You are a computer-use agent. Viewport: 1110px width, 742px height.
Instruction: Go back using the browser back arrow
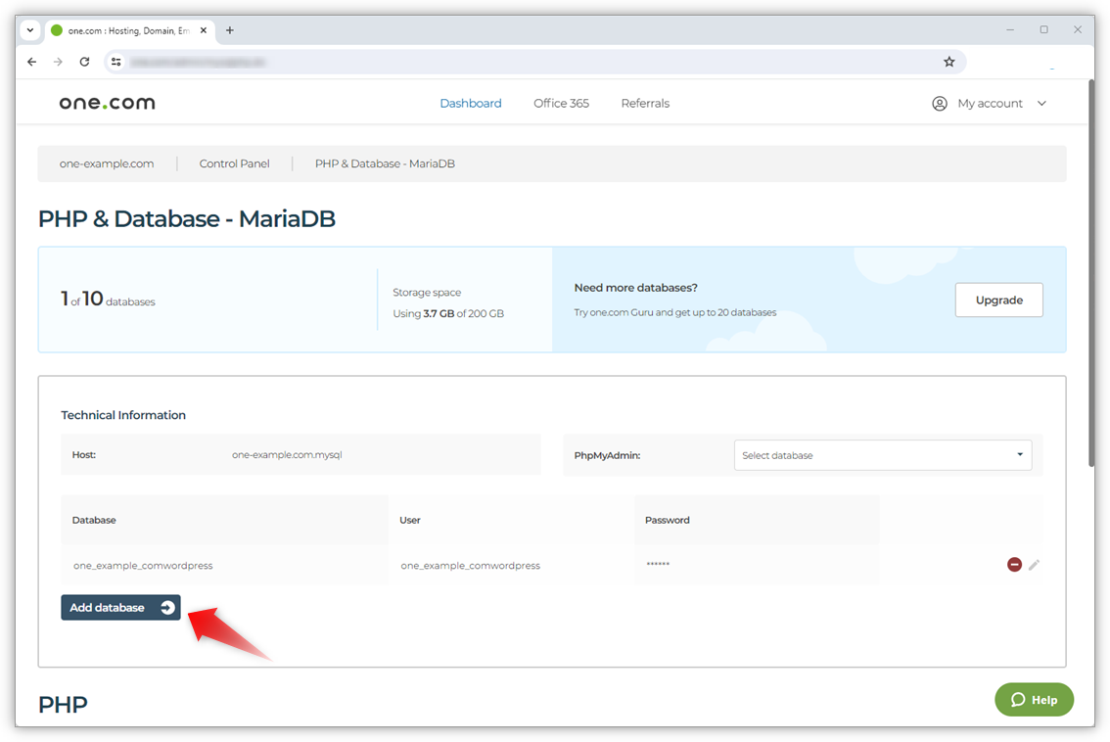tap(31, 61)
